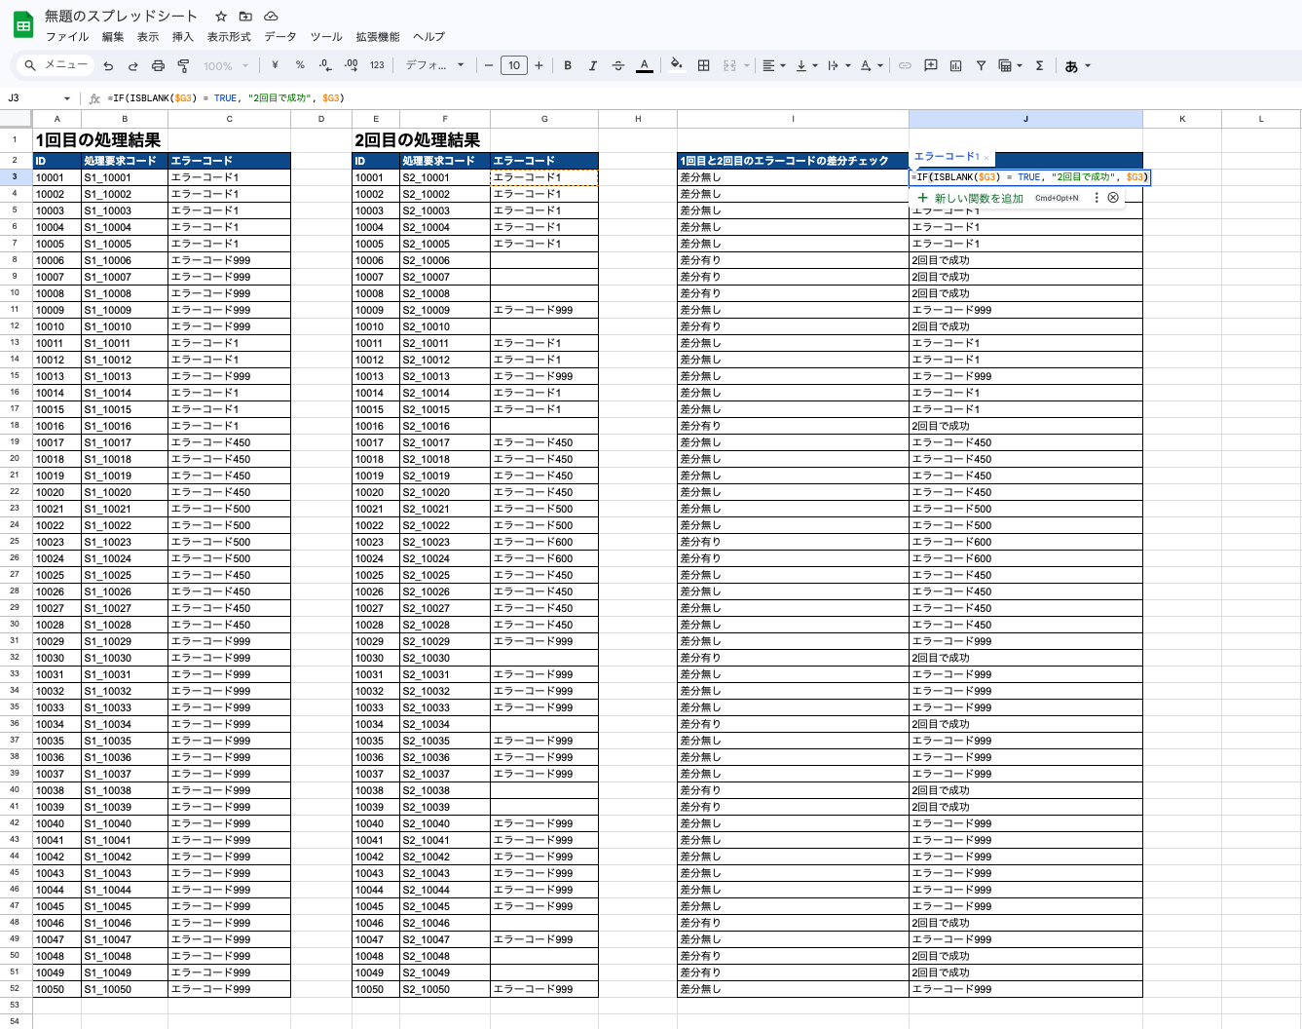This screenshot has height=1029, width=1302.
Task: Click the insert comment icon
Action: (x=931, y=65)
